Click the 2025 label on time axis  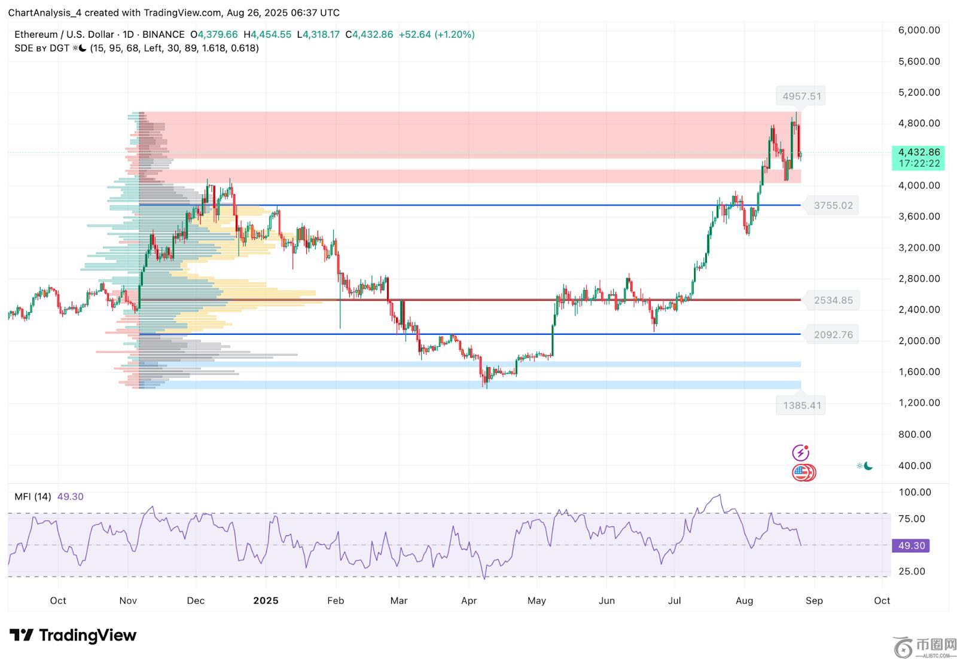click(x=266, y=600)
